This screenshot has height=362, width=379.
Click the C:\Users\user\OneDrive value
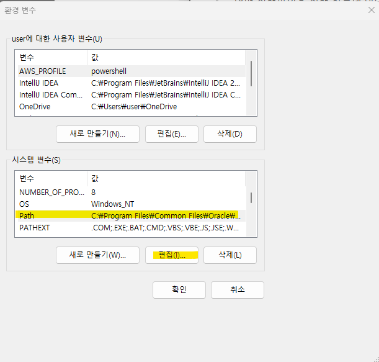[134, 107]
